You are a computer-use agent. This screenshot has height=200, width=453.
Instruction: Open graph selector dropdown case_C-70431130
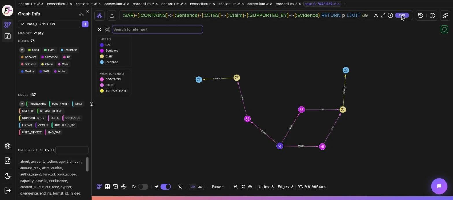(x=49, y=24)
